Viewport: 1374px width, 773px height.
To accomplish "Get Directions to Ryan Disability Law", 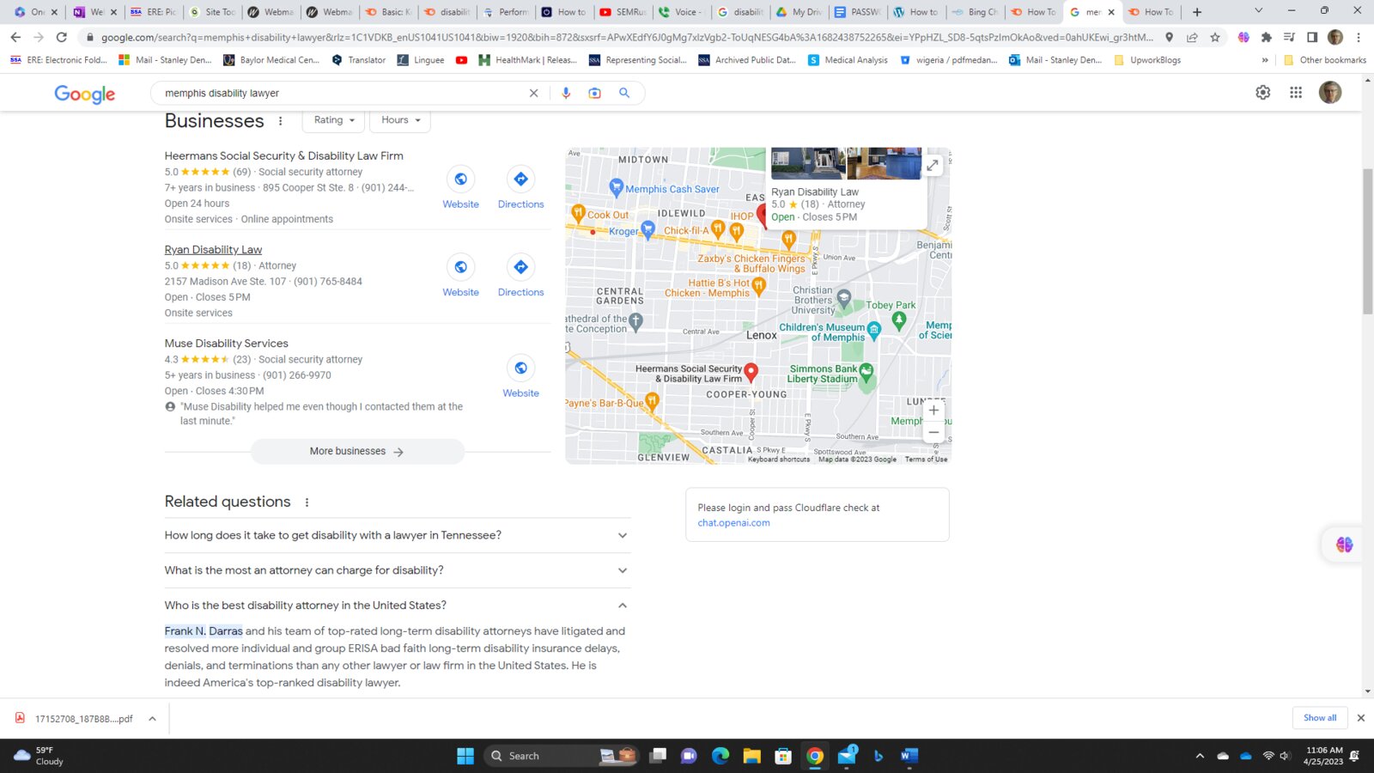I will click(x=520, y=267).
